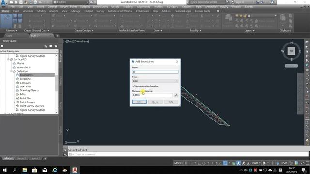Click the Sign In link in title bar
The image size is (310, 174).
pyautogui.click(x=240, y=2)
